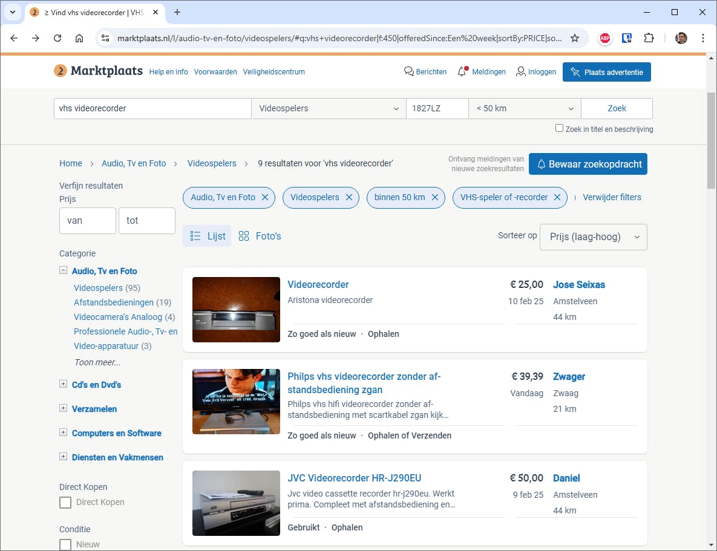Go to Videospelers breadcrumb
Screen dimensions: 717x551
tap(212, 163)
